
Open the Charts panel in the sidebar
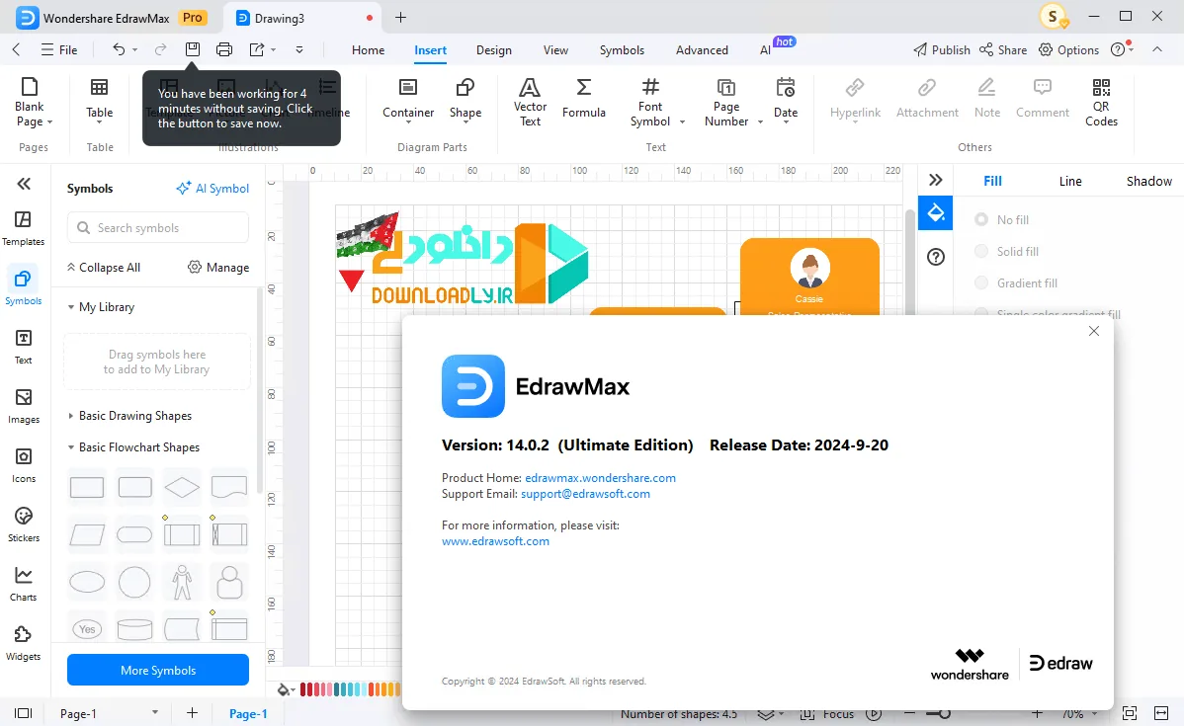coord(24,584)
